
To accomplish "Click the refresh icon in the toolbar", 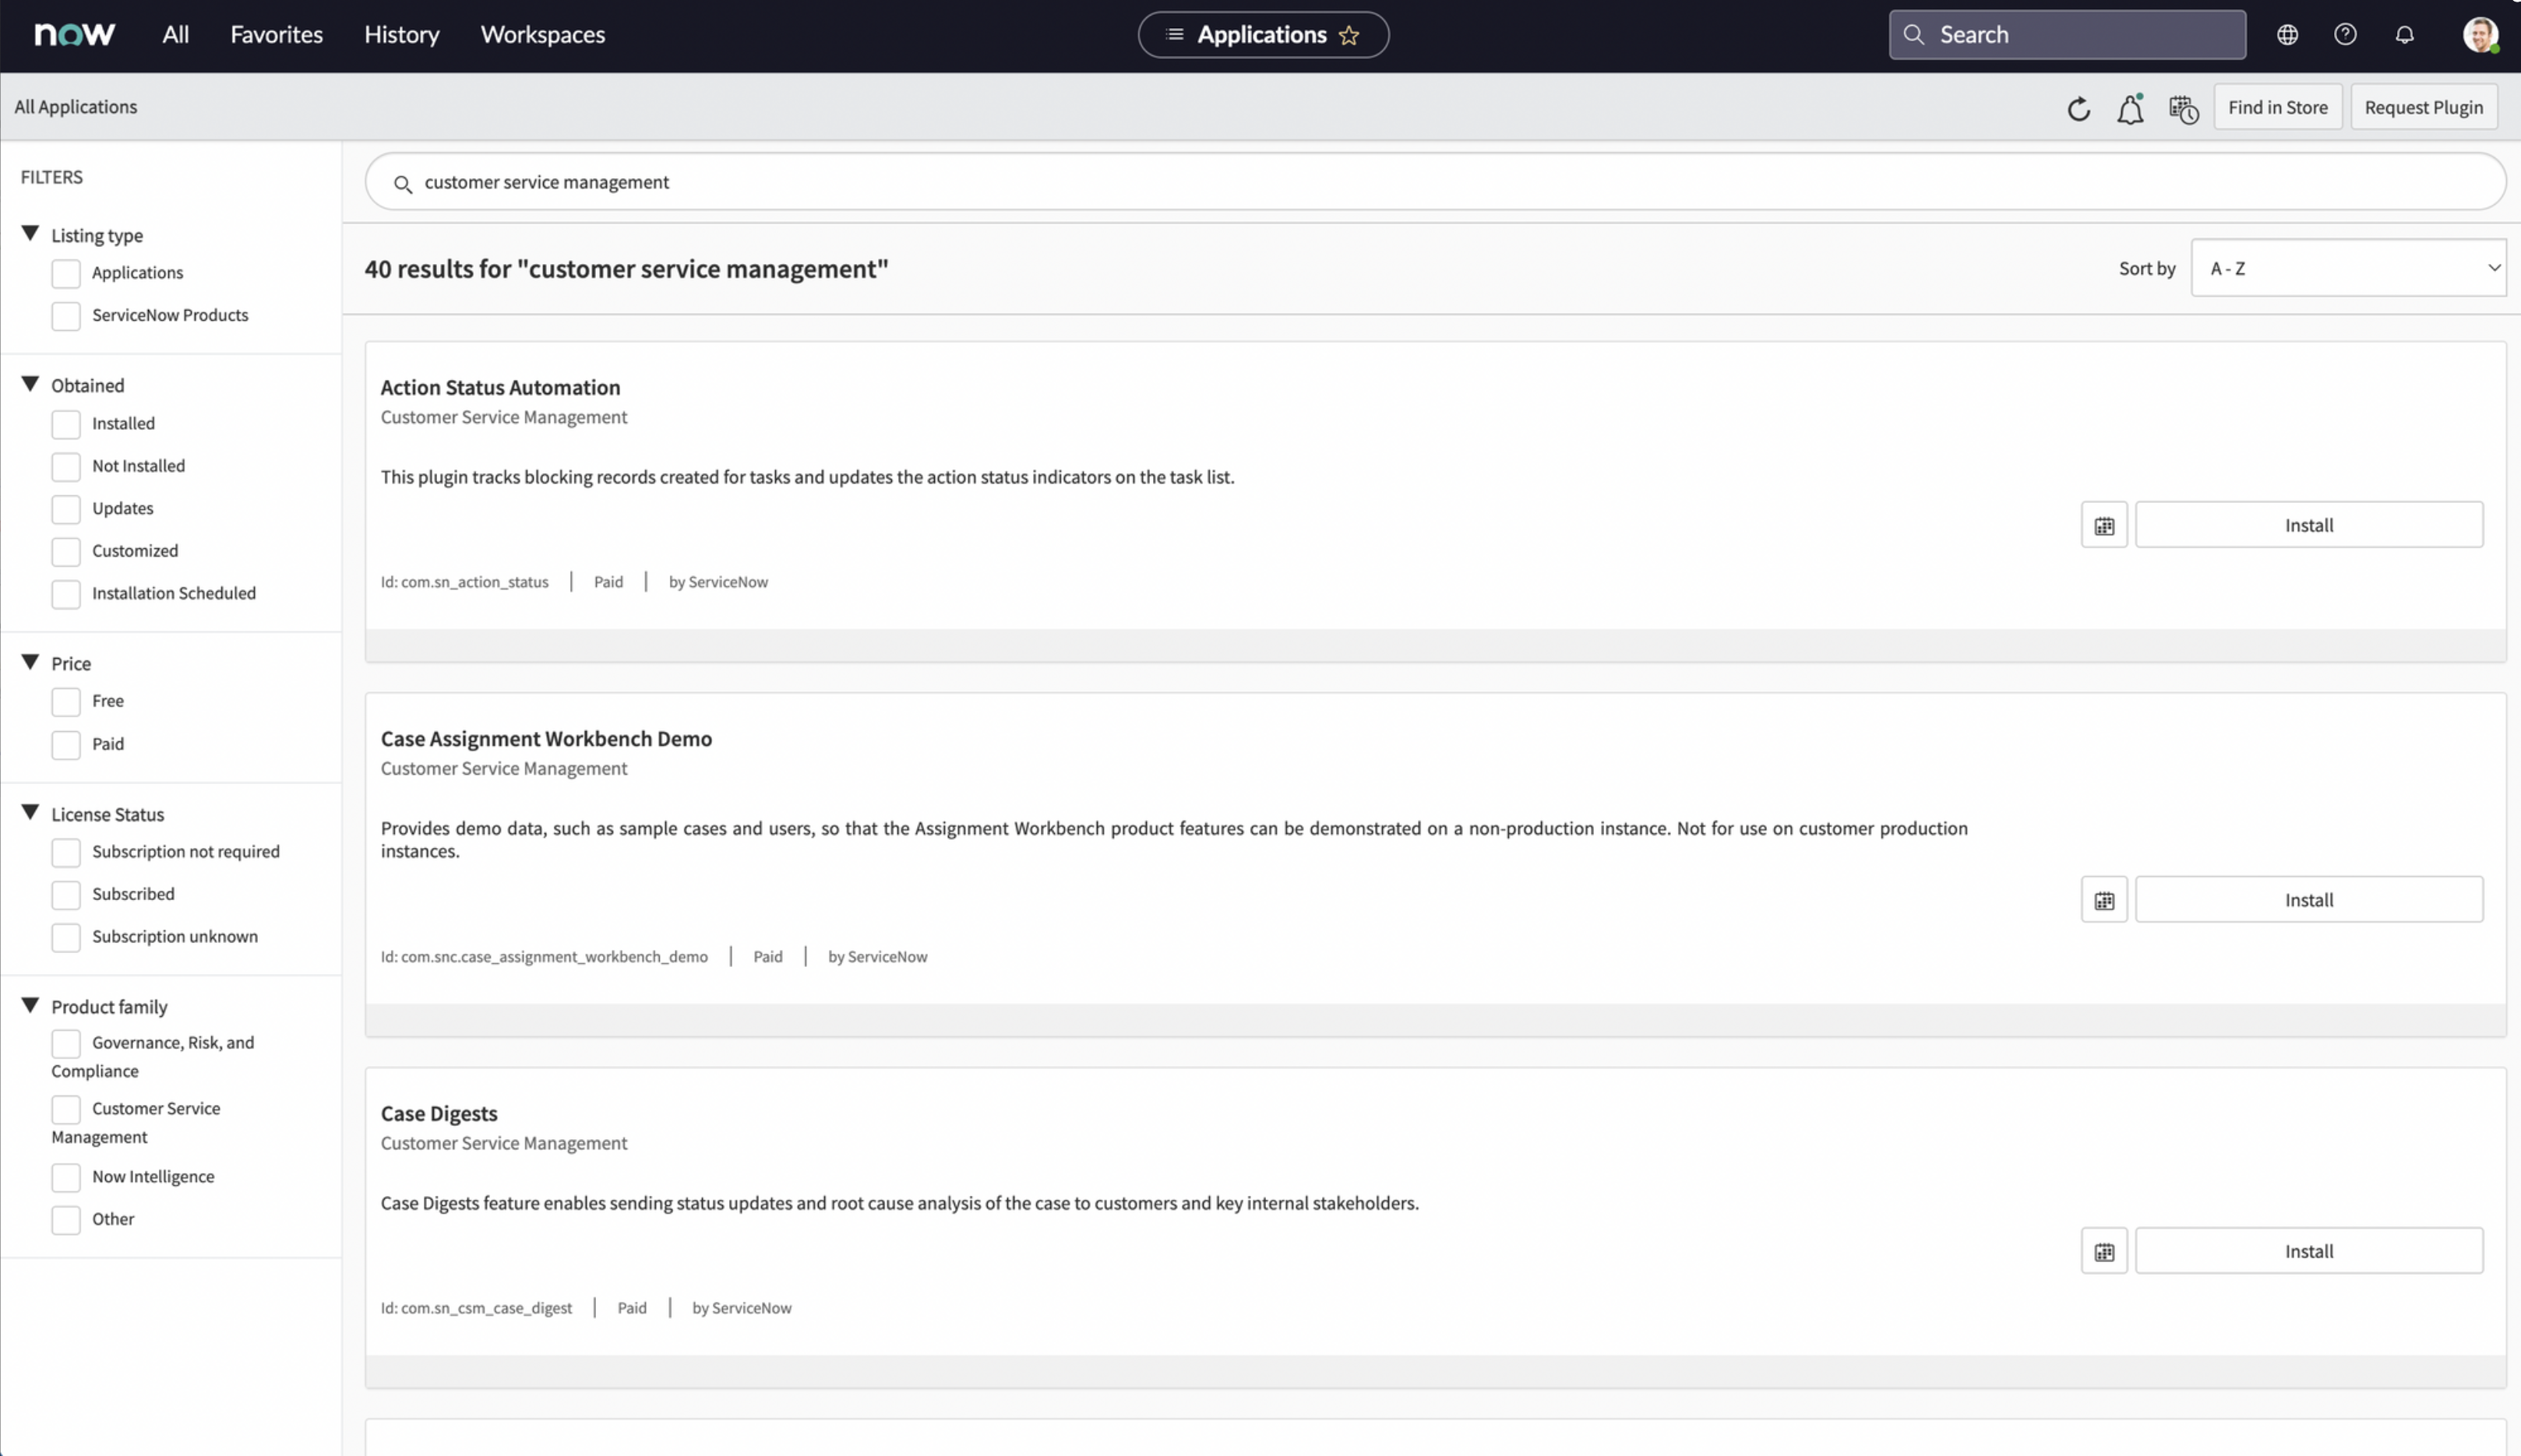I will point(2078,108).
